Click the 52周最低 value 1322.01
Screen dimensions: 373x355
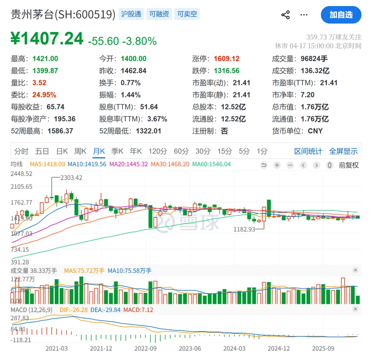pyautogui.click(x=149, y=131)
